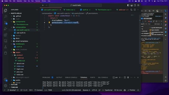Open the Testing flask view
Viewport: 169px width, 95px height.
(6, 47)
